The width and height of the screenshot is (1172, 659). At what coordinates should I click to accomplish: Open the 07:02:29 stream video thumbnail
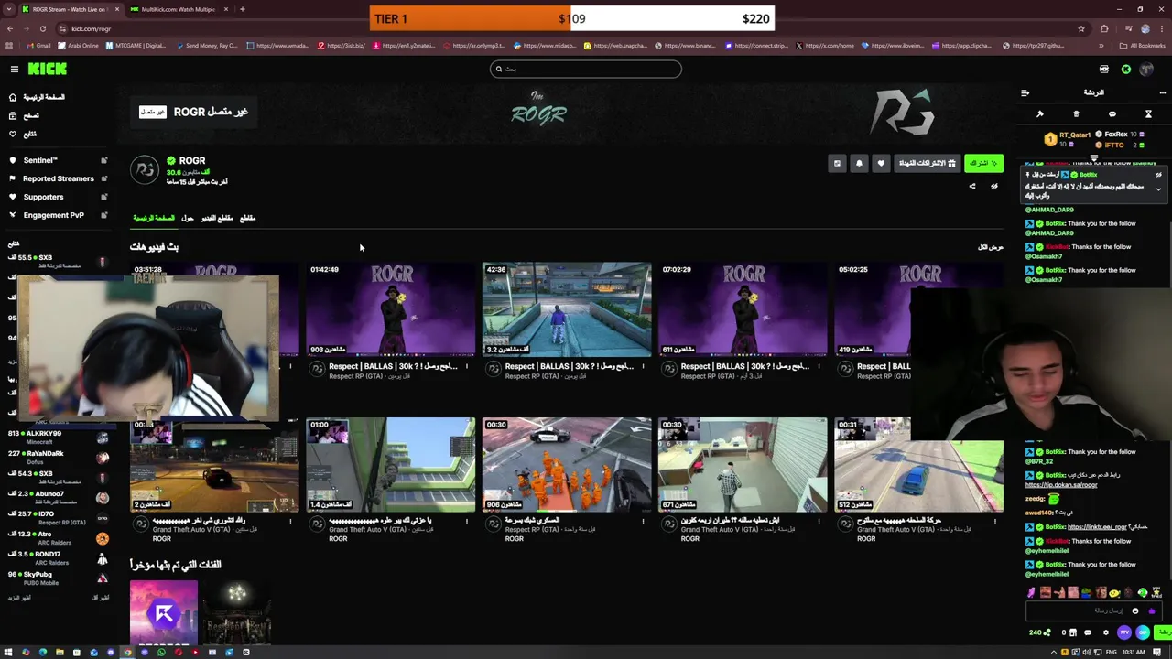tap(743, 309)
